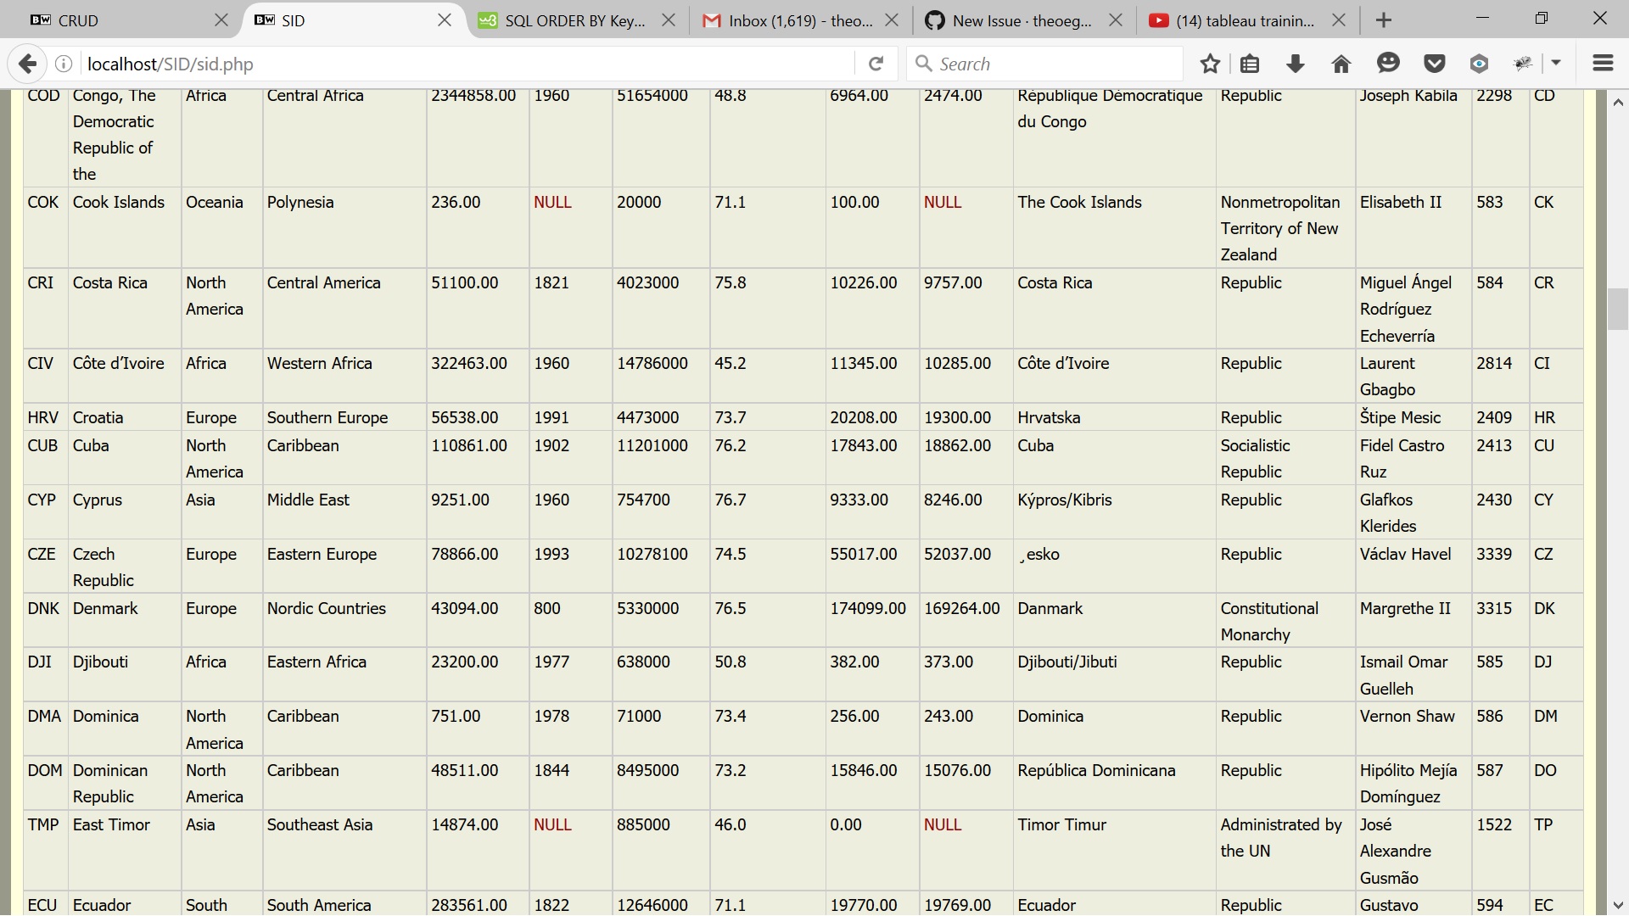Switch to SQL ORDER BY Keyword tab

click(x=564, y=20)
